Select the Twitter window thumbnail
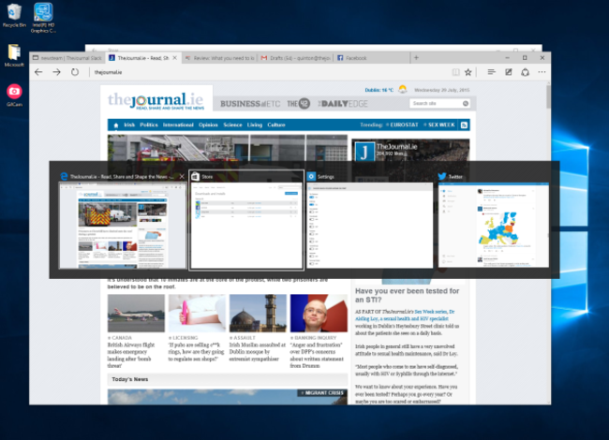Image resolution: width=609 pixels, height=440 pixels. click(493, 225)
